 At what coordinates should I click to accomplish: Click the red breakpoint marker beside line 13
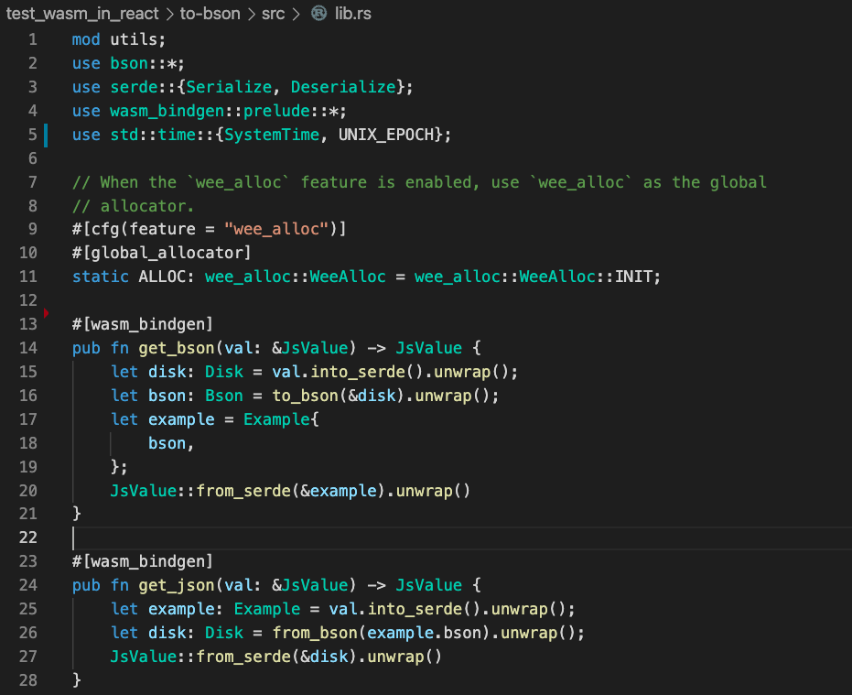(46, 311)
